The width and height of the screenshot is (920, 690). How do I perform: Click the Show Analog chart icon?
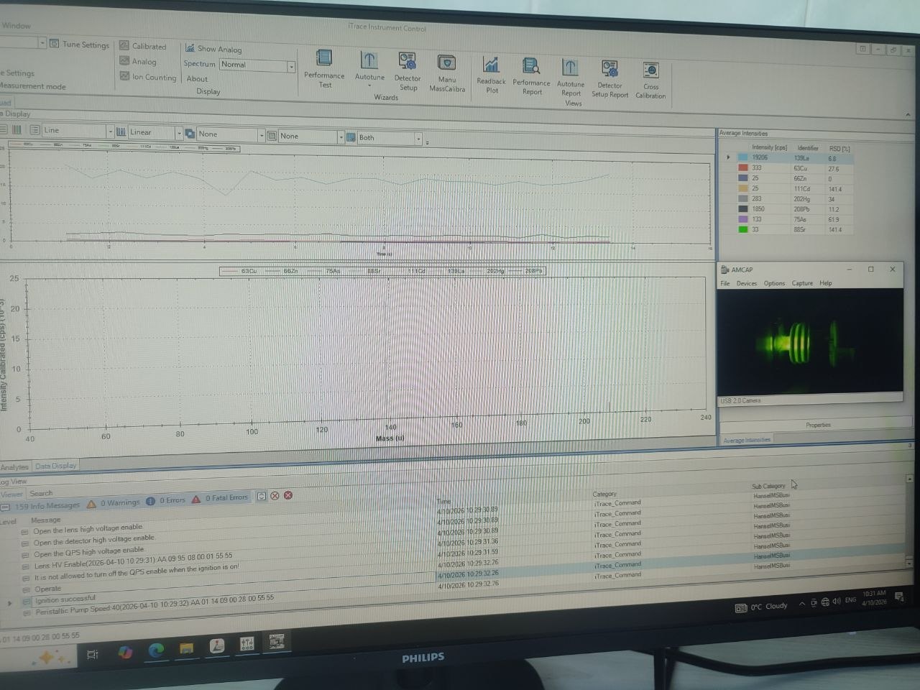(x=190, y=48)
